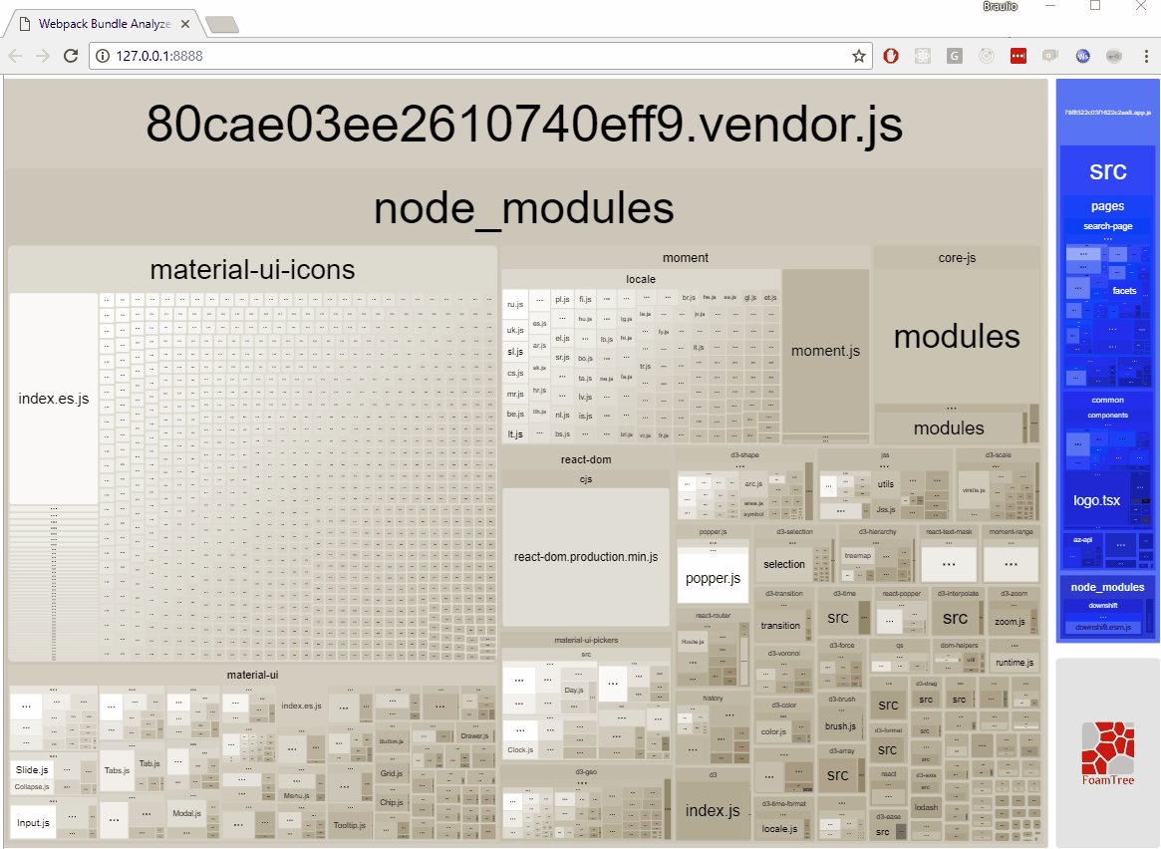Open Chrome's three-dot menu
Screen dimensions: 1161x849
1145,56
